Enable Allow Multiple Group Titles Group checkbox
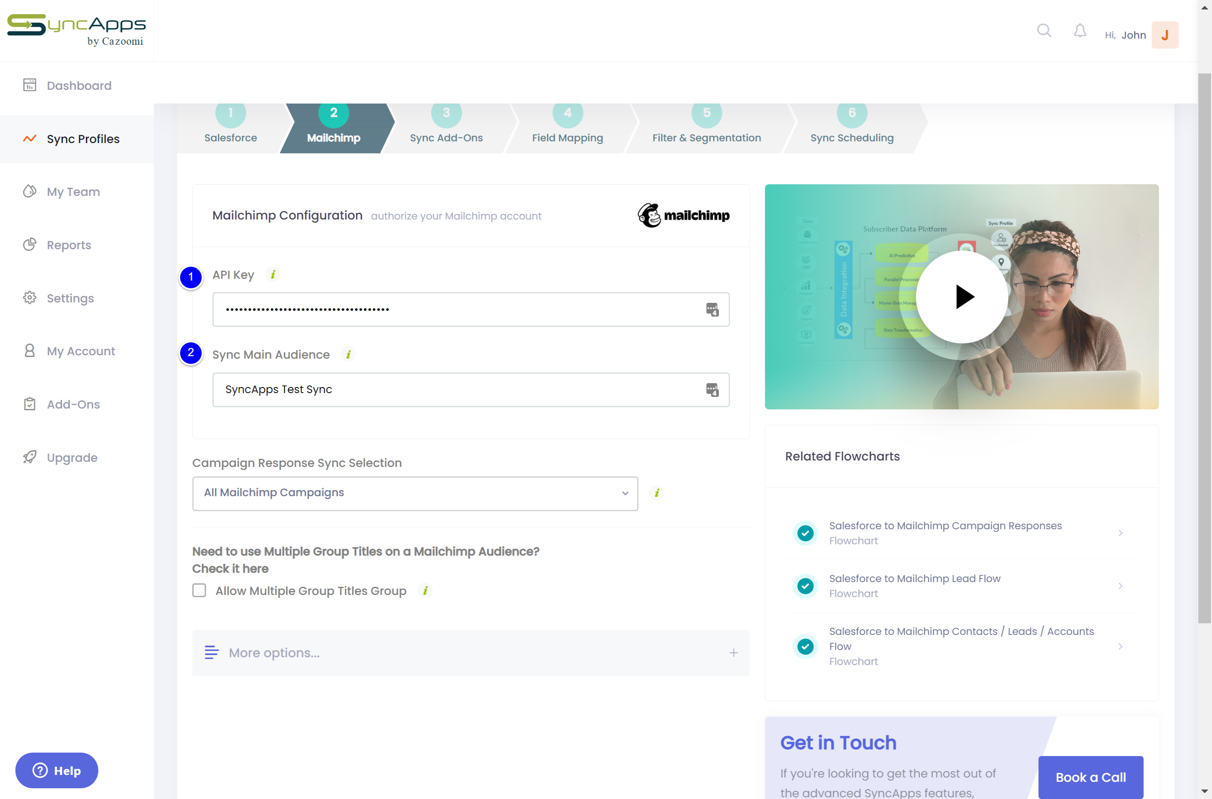 tap(199, 591)
